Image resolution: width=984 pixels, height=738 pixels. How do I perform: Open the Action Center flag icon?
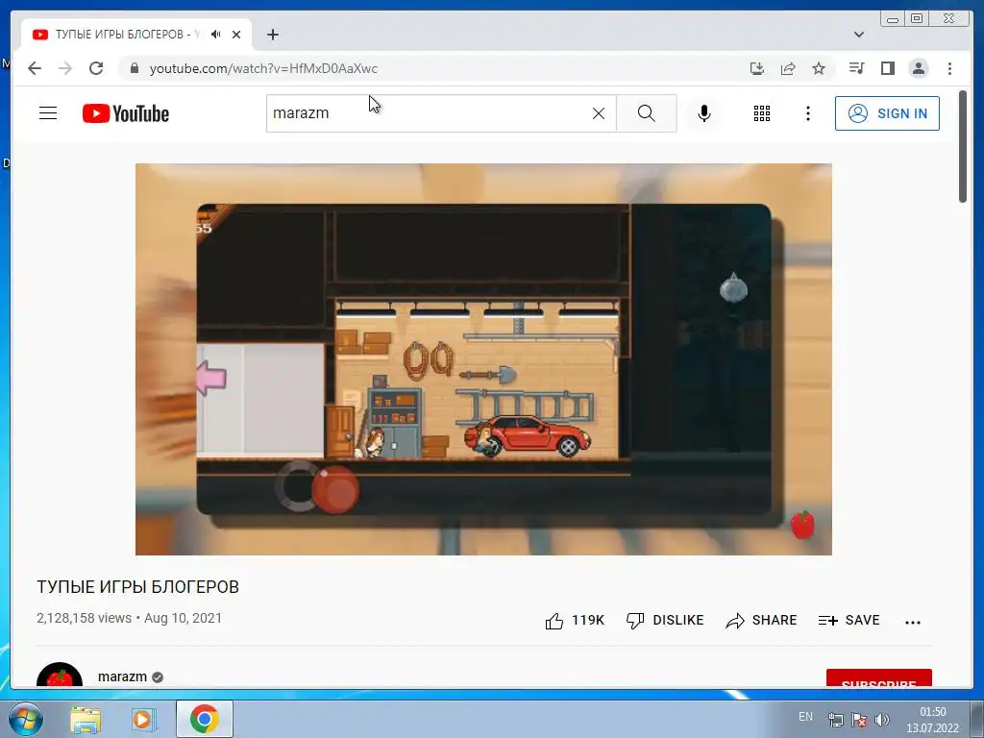click(858, 720)
